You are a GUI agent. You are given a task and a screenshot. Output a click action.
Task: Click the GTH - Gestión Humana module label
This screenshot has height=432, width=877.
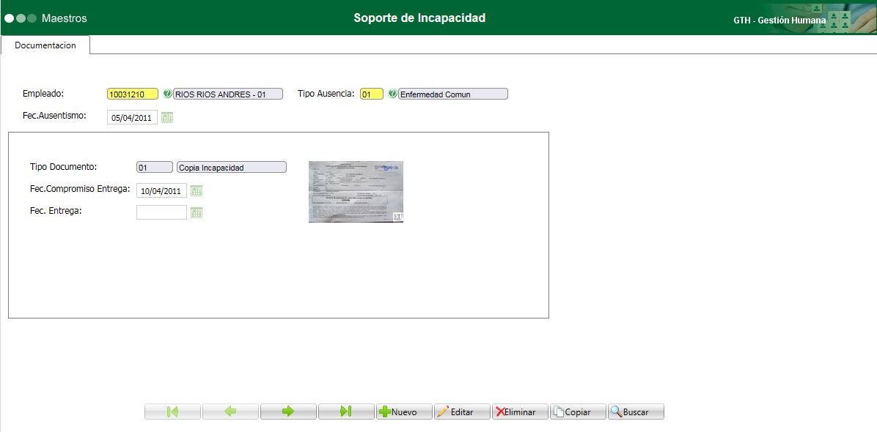779,20
